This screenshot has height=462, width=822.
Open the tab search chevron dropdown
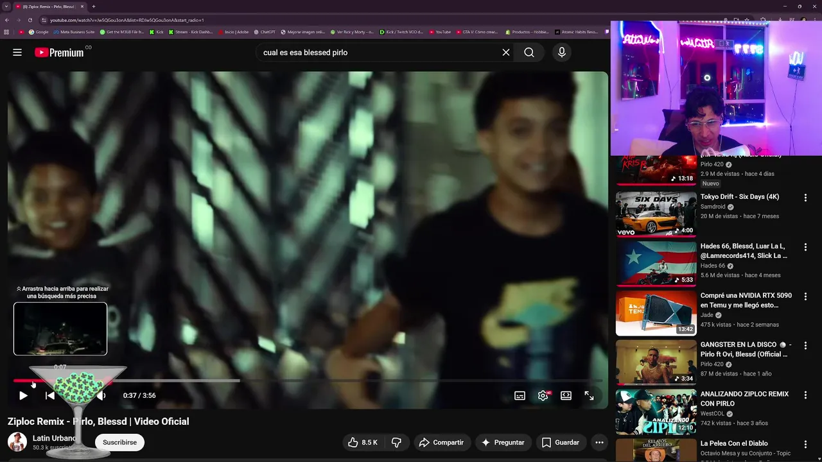tap(6, 6)
